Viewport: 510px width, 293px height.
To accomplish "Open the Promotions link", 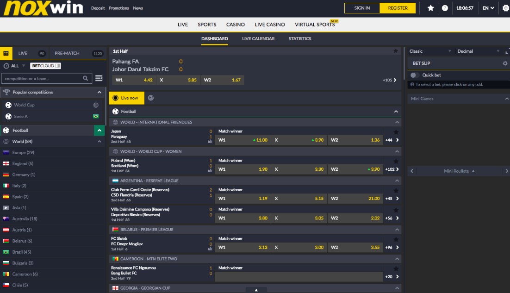I will point(119,8).
